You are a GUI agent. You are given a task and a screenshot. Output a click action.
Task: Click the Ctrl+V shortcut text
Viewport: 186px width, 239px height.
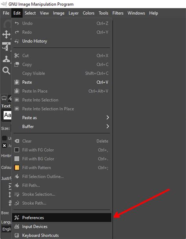pyautogui.click(x=102, y=82)
